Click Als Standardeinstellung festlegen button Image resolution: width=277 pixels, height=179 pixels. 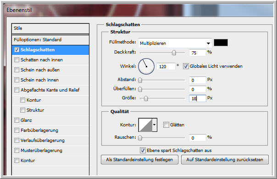tap(139, 160)
